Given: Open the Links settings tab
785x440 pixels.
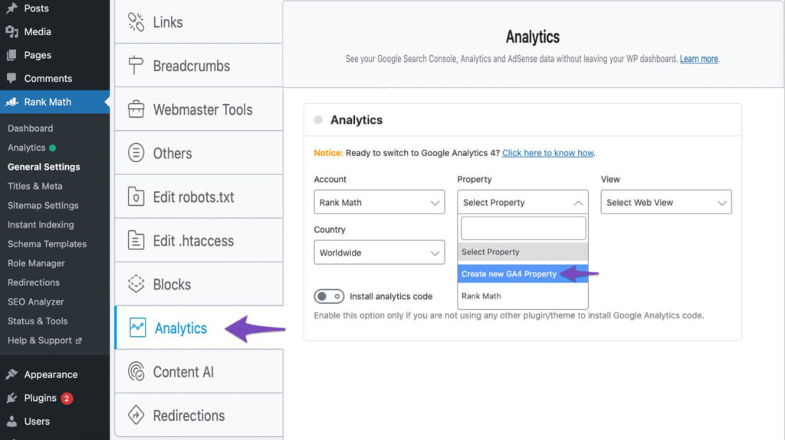Looking at the screenshot, I should (199, 22).
